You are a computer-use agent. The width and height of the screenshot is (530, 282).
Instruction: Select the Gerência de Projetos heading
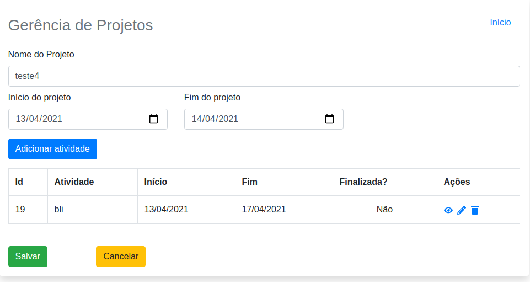81,25
